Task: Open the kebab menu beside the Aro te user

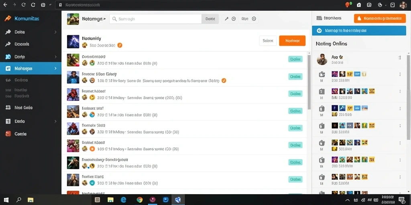Action: point(400,58)
